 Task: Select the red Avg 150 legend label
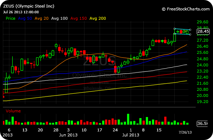(79, 18)
